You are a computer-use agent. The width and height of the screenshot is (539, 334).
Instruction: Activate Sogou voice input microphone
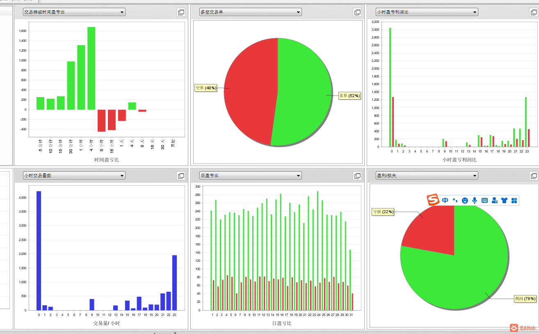click(x=475, y=200)
